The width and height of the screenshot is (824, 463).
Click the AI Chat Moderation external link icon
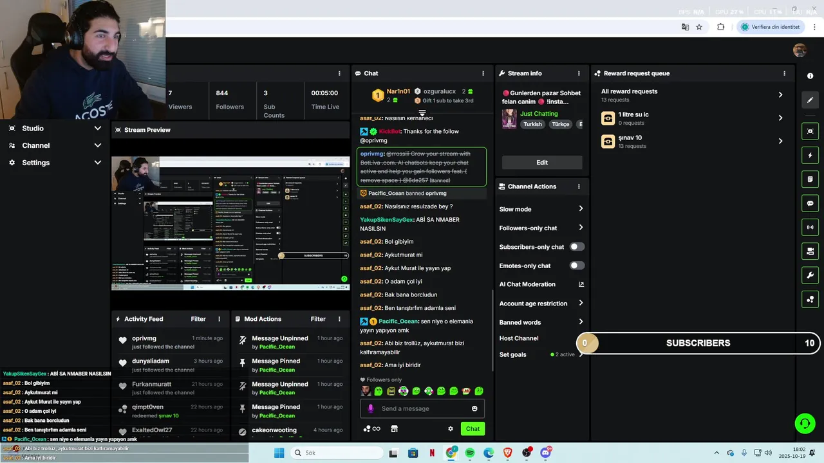(581, 284)
